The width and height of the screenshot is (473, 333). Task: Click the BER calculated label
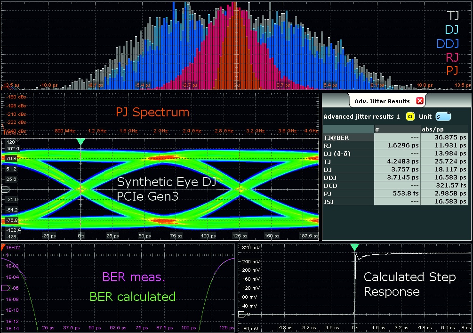tap(133, 297)
